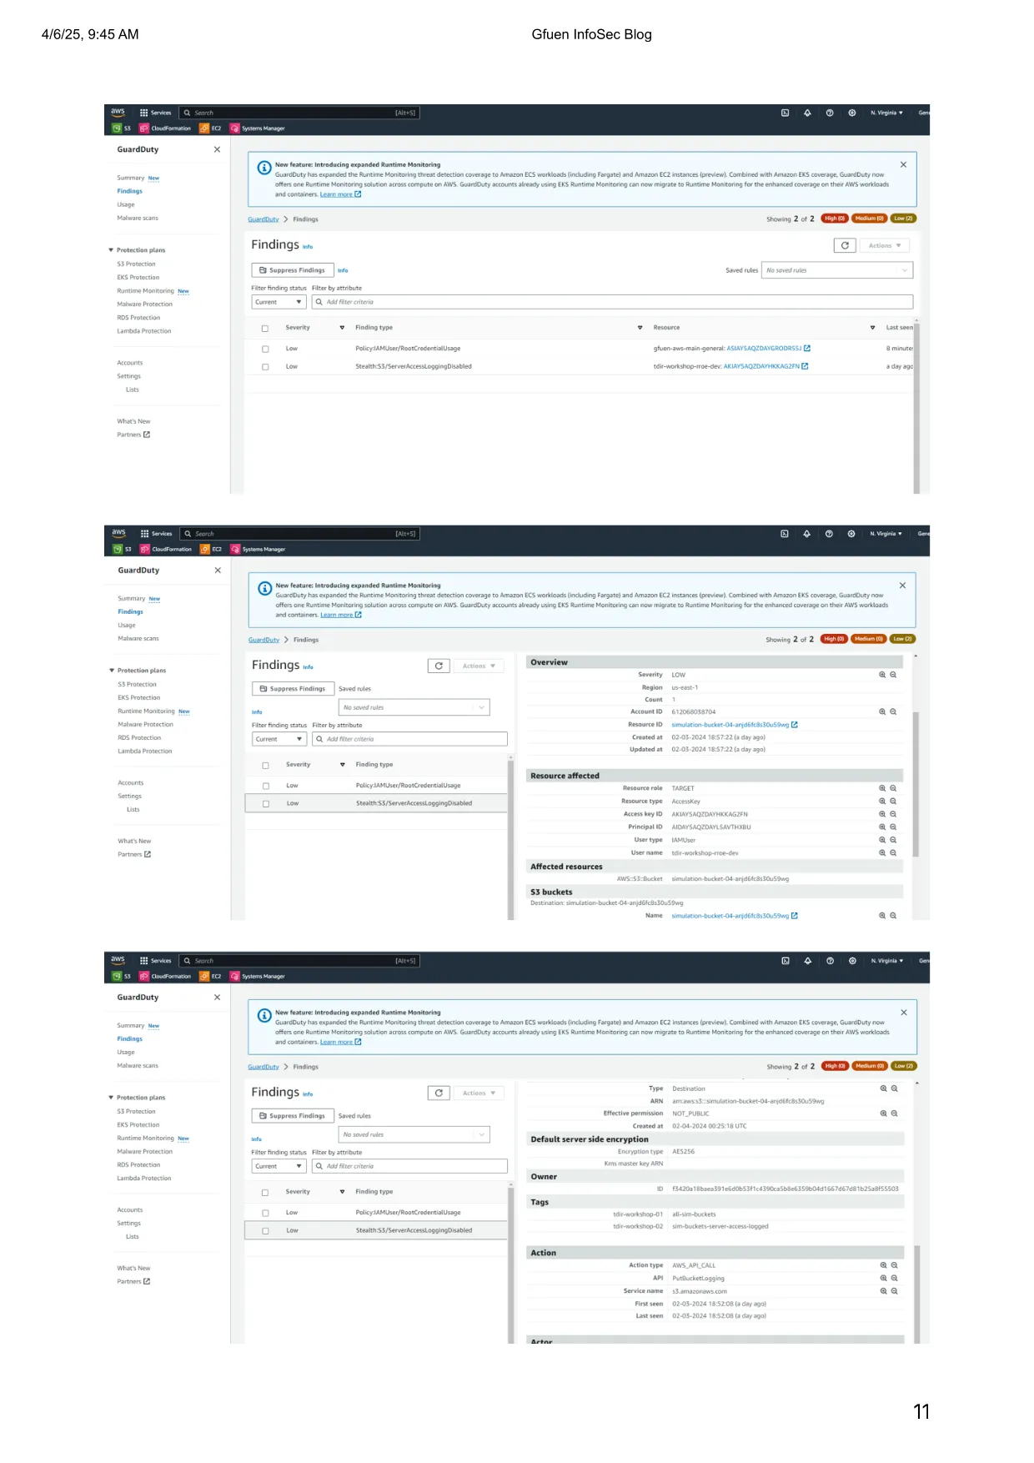Zoom-in icon beside Service name s3.amazonaws.com

tap(884, 1291)
